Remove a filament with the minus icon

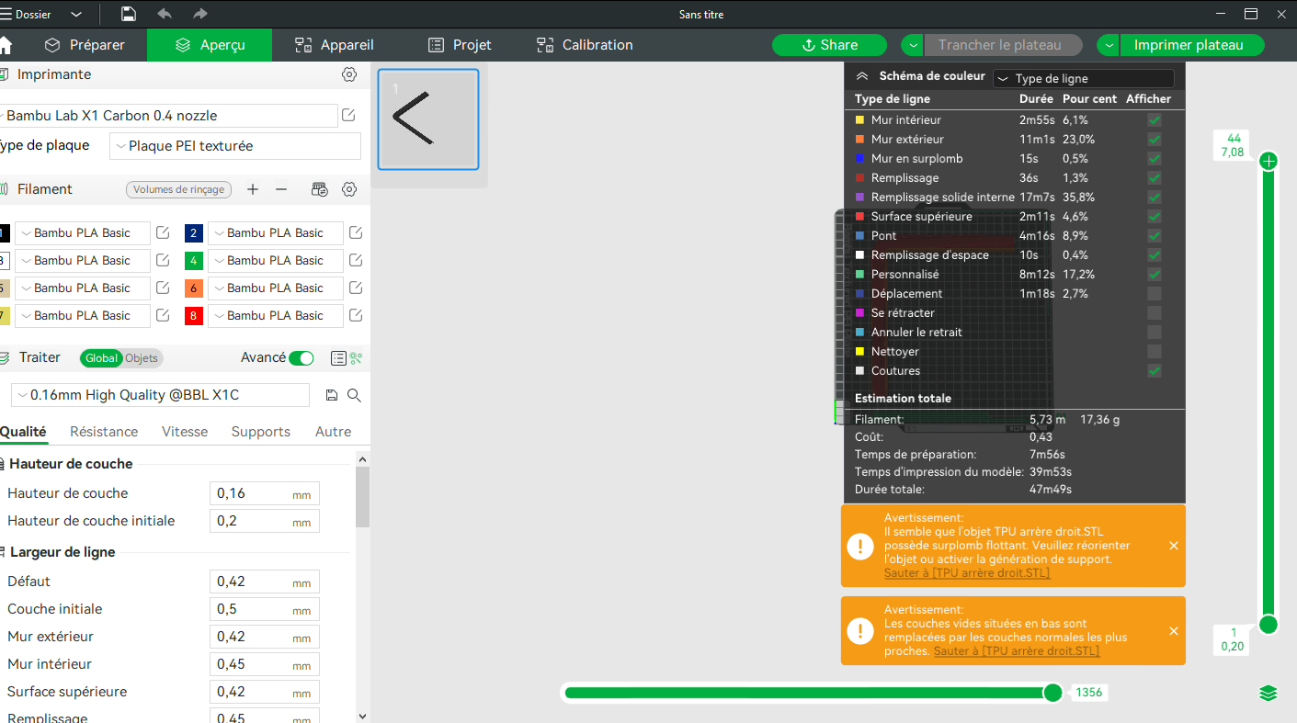[281, 189]
